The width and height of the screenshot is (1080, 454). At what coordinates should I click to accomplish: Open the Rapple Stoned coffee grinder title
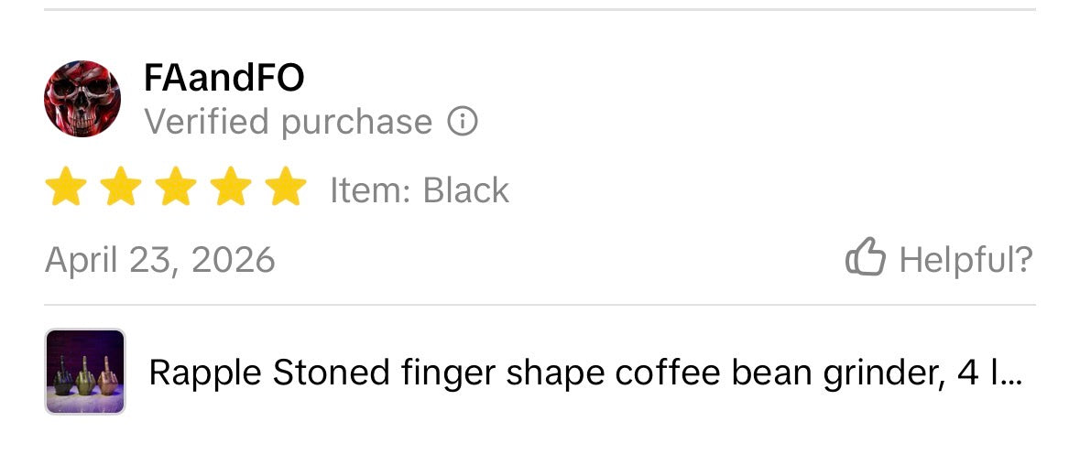point(584,373)
